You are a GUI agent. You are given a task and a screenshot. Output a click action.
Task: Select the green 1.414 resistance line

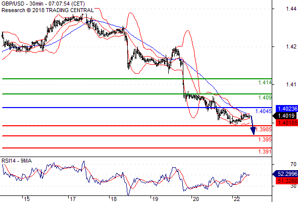pyautogui.click(x=137, y=79)
